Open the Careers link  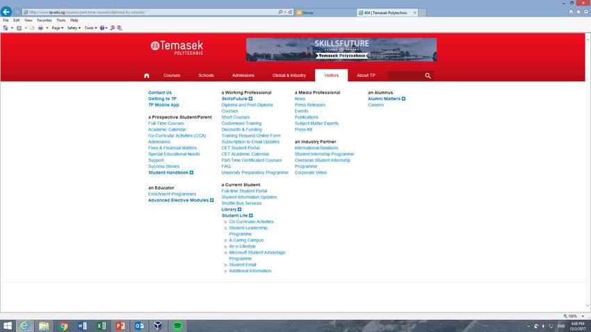(x=375, y=105)
